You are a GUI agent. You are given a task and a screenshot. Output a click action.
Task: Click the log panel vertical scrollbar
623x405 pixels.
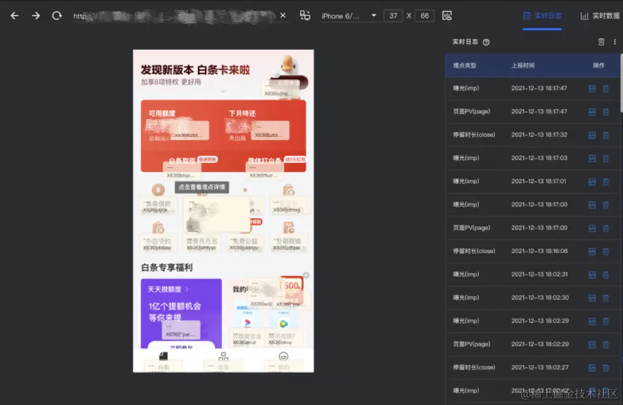coord(621,83)
